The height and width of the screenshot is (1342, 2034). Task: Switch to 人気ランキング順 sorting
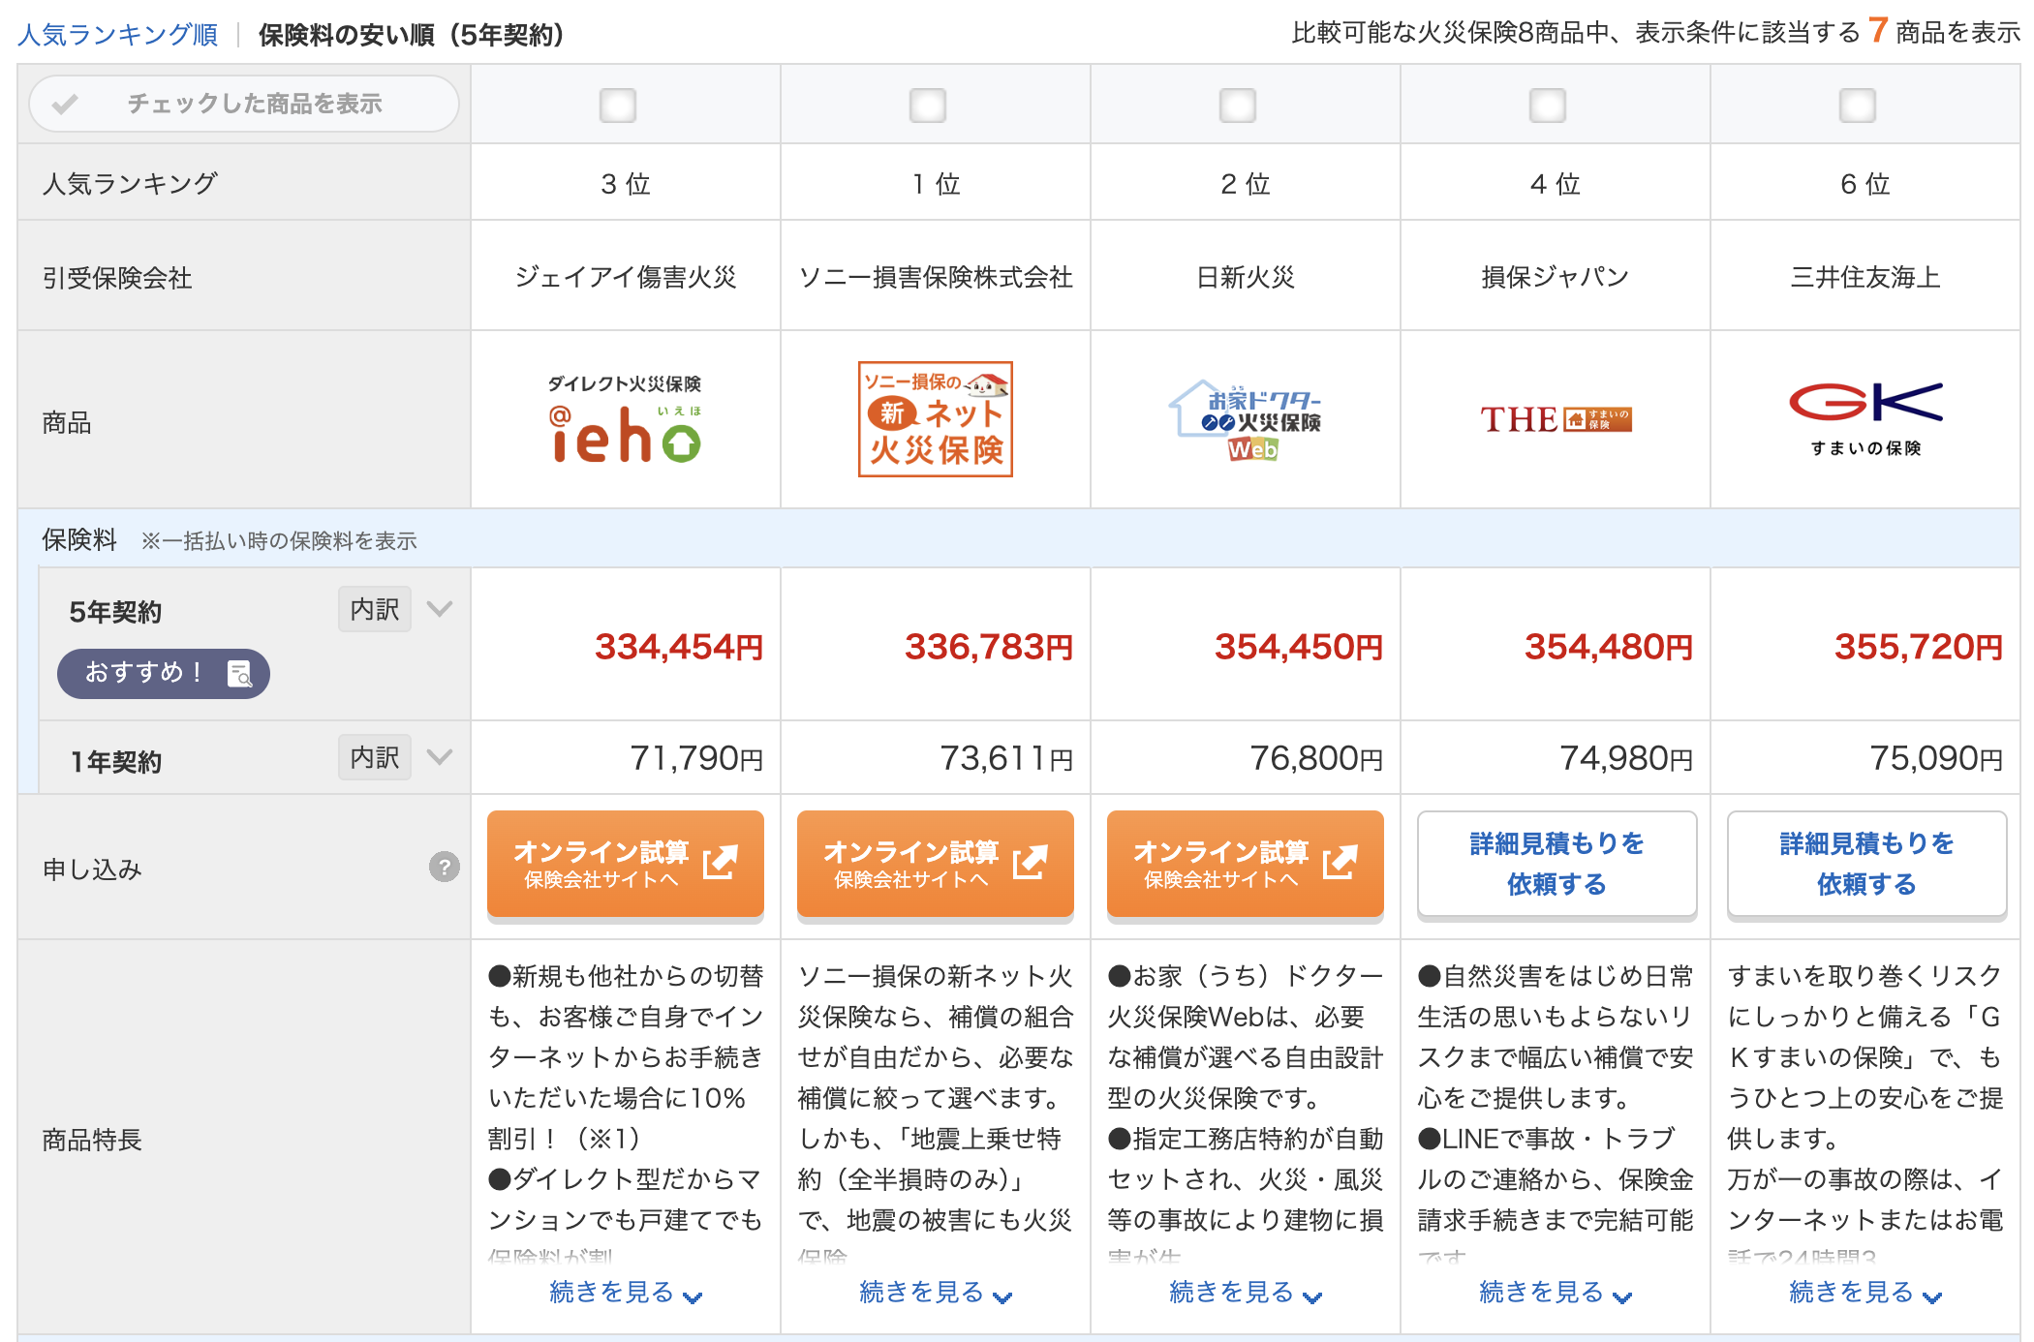(x=118, y=35)
